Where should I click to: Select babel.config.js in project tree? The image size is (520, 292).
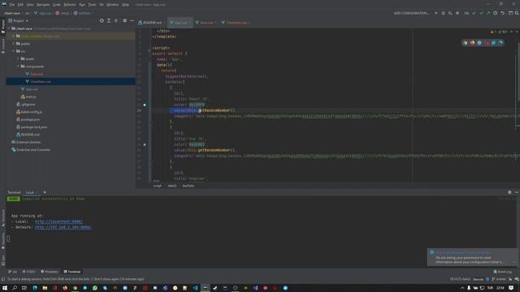pos(31,112)
